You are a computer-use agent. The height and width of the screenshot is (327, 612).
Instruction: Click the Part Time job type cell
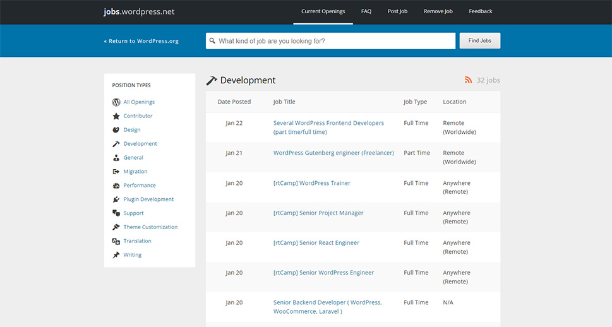point(417,153)
